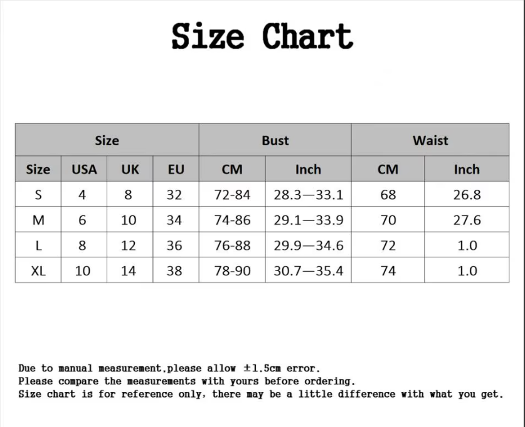Select the Waist column header
Screen dimensions: 525x427
click(x=430, y=140)
